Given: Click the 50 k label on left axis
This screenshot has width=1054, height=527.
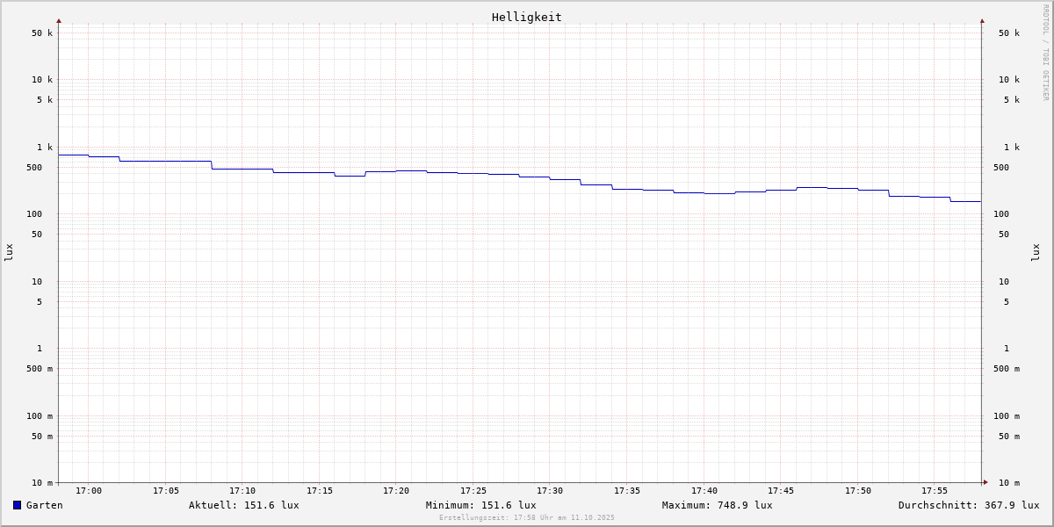Looking at the screenshot, I should tap(42, 33).
